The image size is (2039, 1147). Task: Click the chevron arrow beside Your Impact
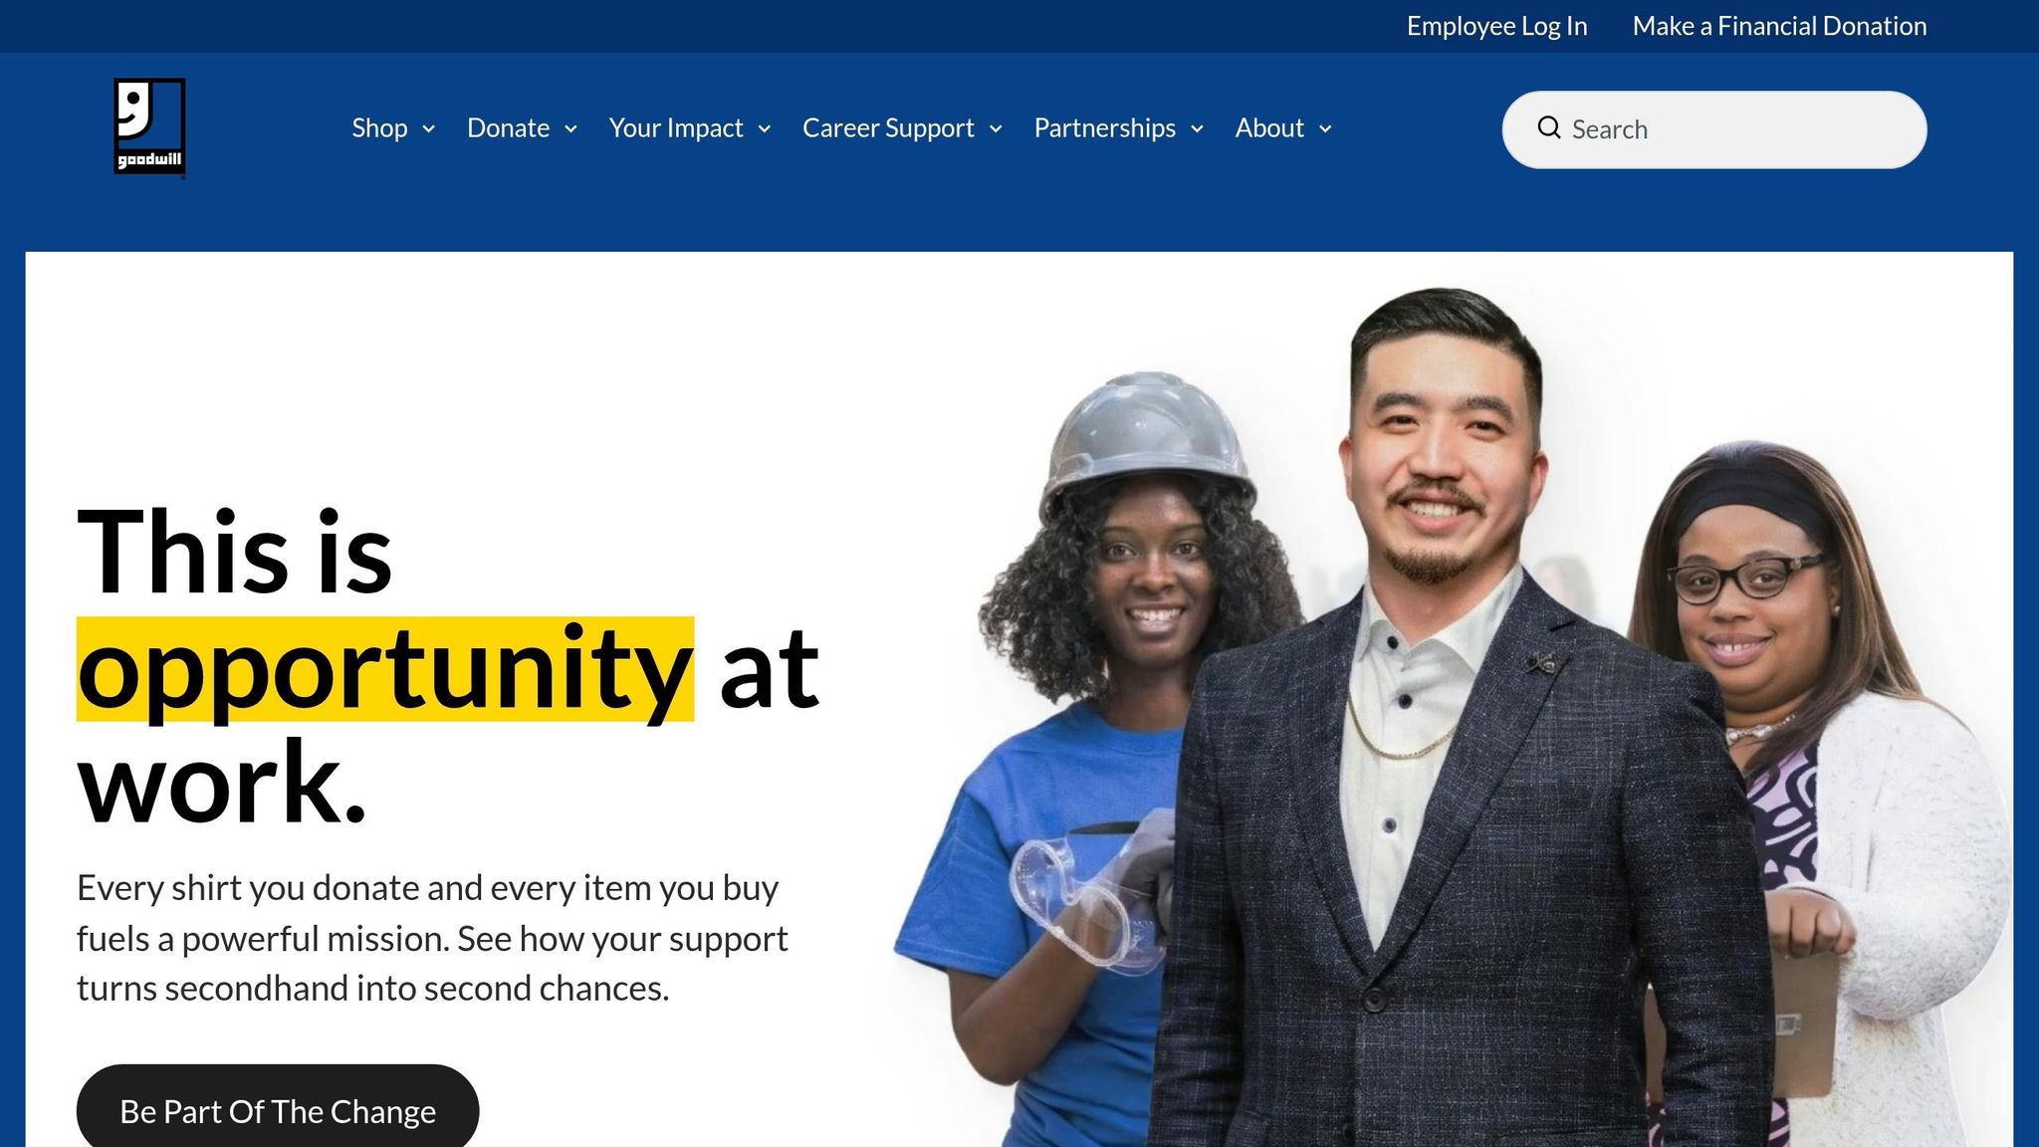(765, 129)
